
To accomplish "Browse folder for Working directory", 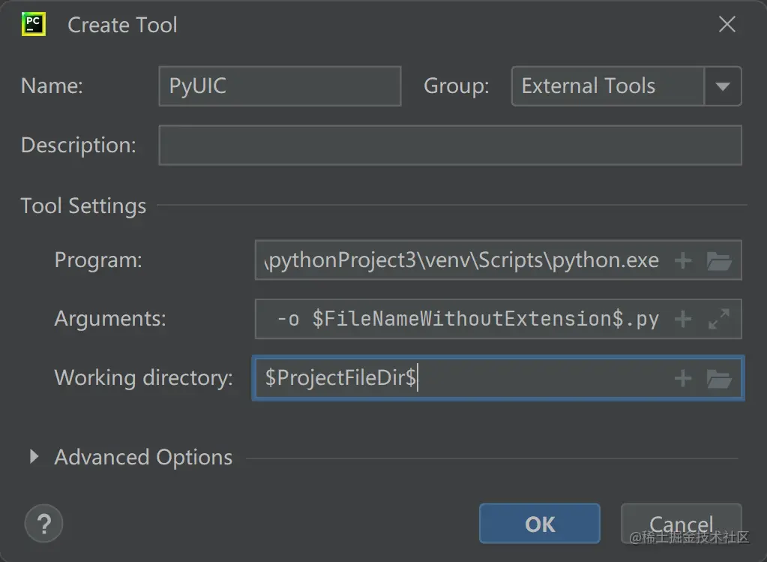I will (719, 377).
